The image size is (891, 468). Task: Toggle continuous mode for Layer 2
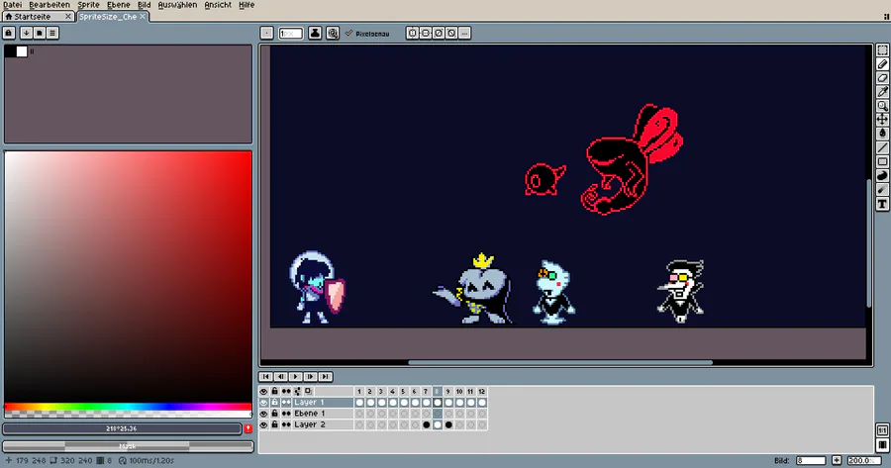286,424
